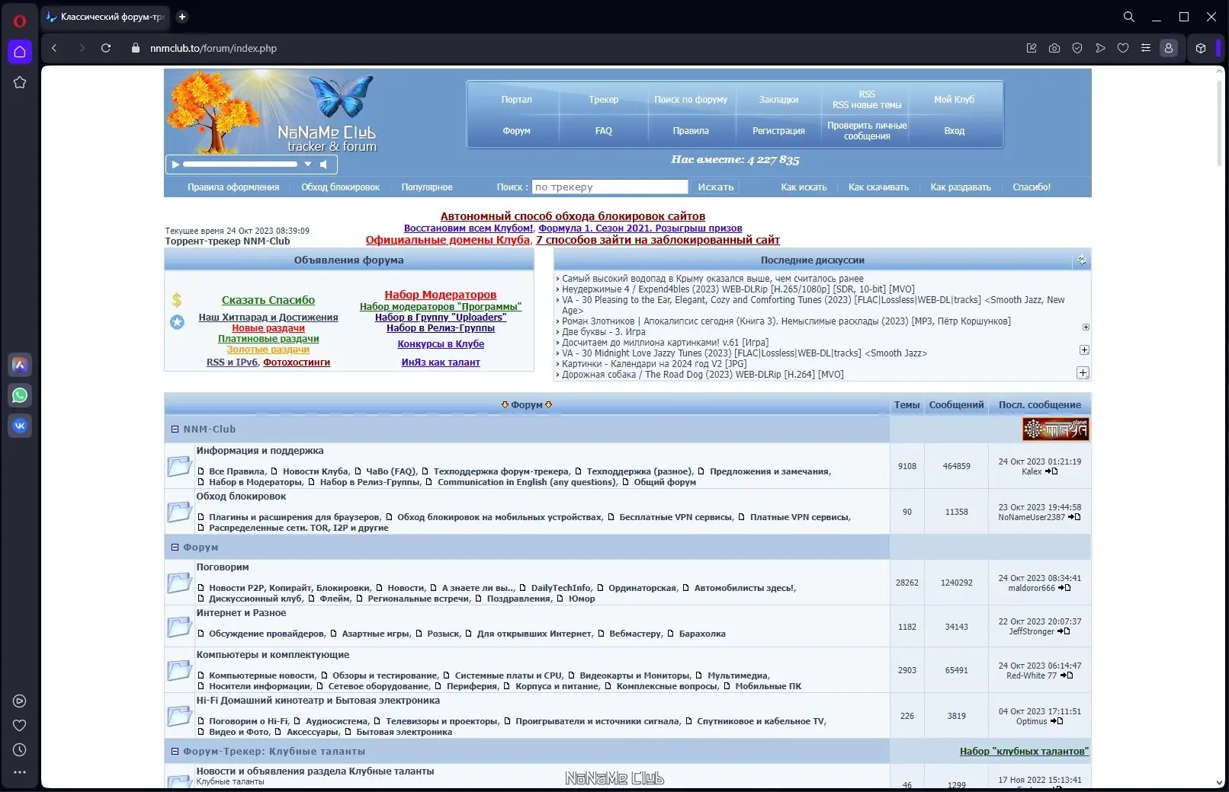Open VK messenger in the Opera sidebar

(x=20, y=426)
